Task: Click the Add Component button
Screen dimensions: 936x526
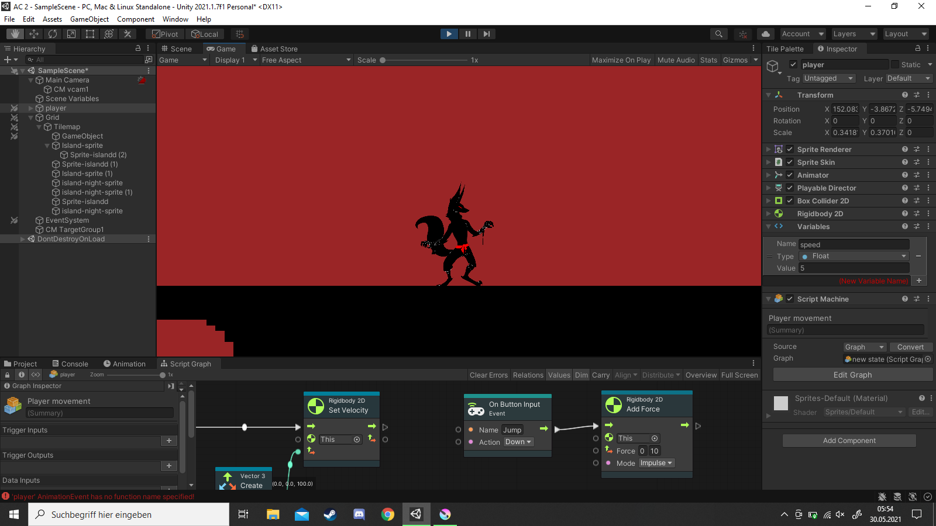Action: coord(849,441)
